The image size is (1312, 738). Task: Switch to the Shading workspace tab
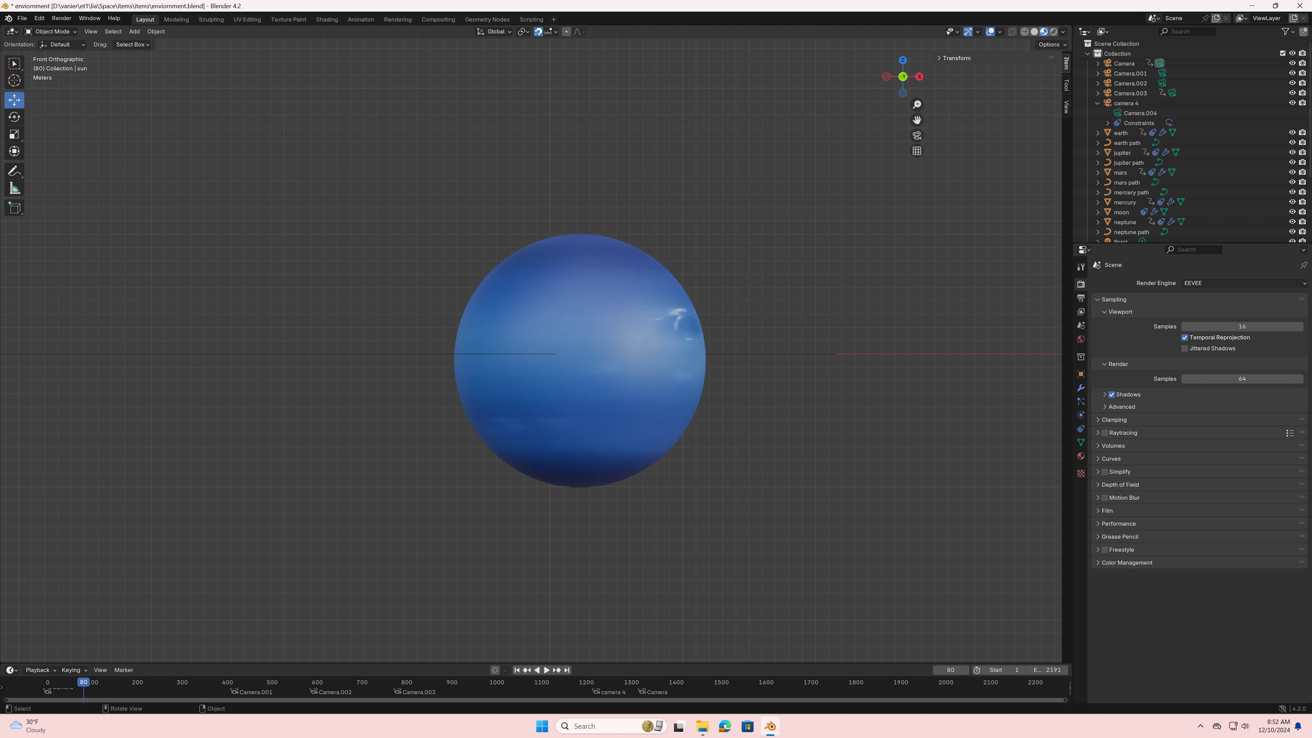coord(326,19)
